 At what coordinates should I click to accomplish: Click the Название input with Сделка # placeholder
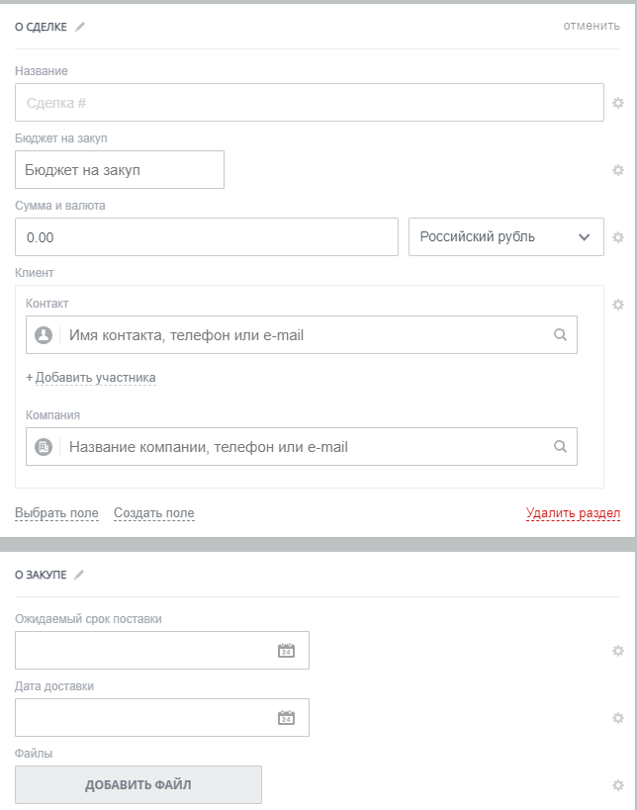pos(309,103)
